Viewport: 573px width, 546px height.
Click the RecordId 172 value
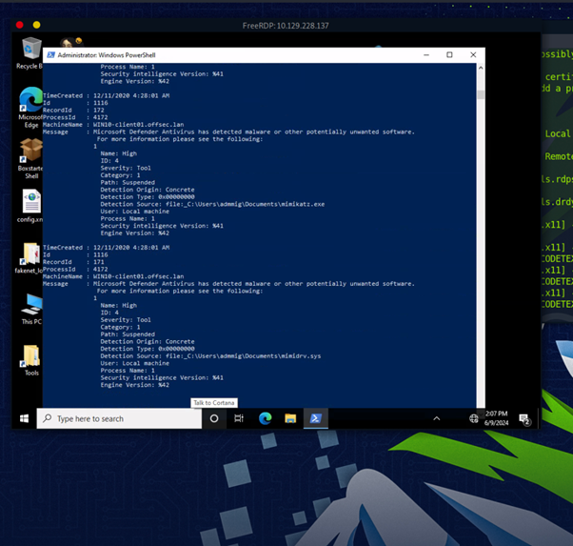coord(99,111)
